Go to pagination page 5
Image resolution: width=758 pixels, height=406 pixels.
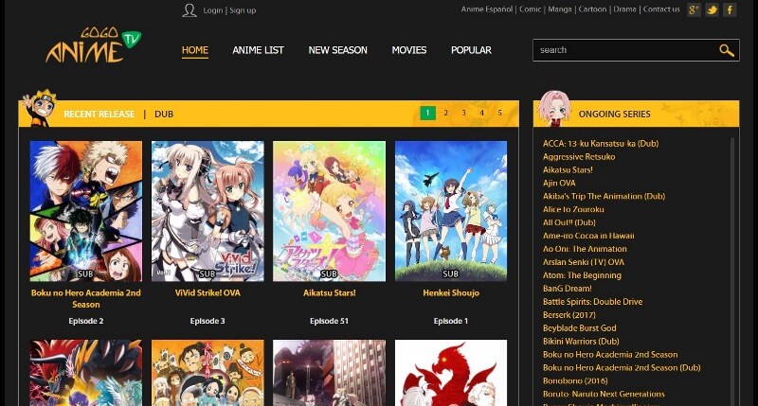[500, 113]
